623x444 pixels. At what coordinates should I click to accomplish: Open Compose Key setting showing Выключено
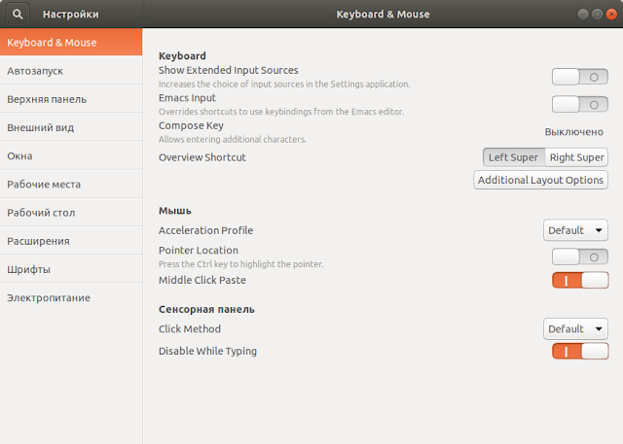click(573, 132)
